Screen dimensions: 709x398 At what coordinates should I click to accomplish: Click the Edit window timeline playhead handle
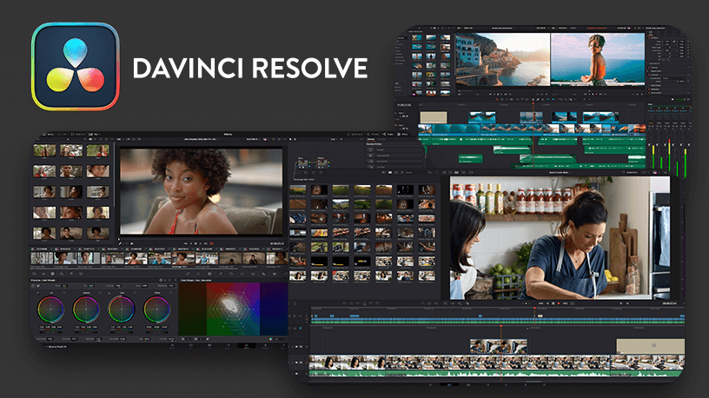(x=533, y=103)
